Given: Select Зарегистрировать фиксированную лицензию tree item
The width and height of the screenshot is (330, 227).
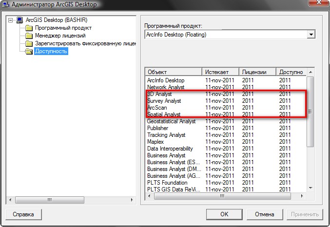Looking at the screenshot, I should (x=85, y=43).
